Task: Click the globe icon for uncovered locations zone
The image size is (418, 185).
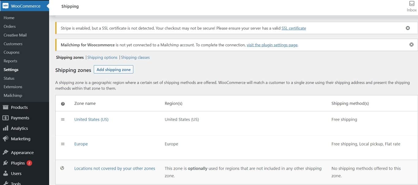Action: 62,168
